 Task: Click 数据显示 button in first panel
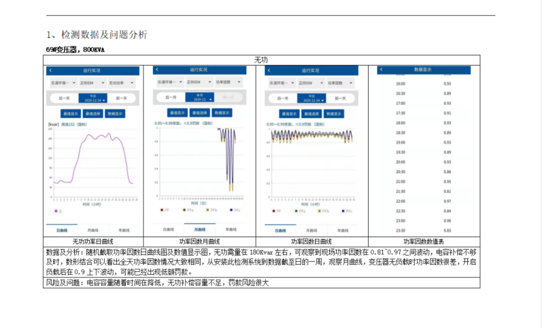pos(114,113)
